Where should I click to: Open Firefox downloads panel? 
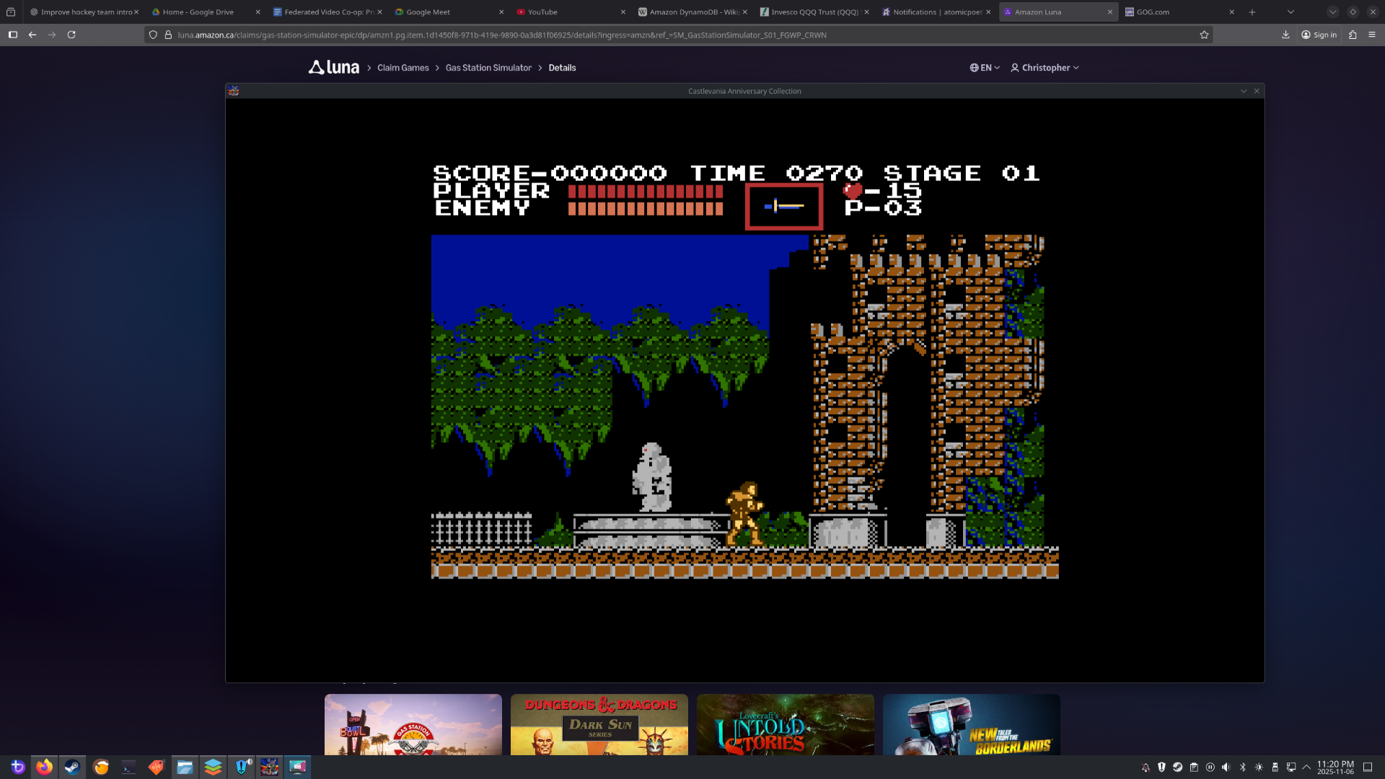pyautogui.click(x=1285, y=35)
